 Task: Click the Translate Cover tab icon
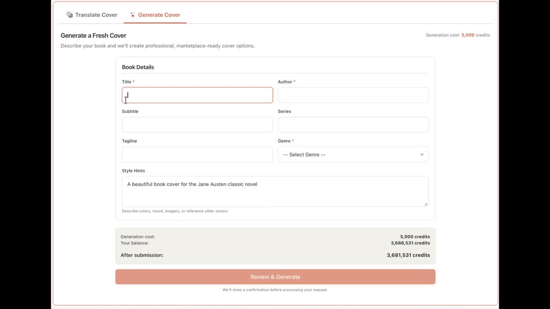pyautogui.click(x=70, y=15)
